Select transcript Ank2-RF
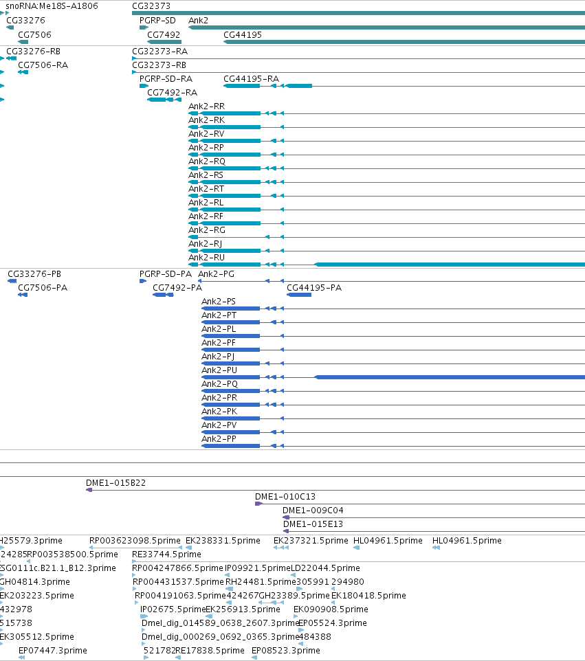 coord(206,216)
